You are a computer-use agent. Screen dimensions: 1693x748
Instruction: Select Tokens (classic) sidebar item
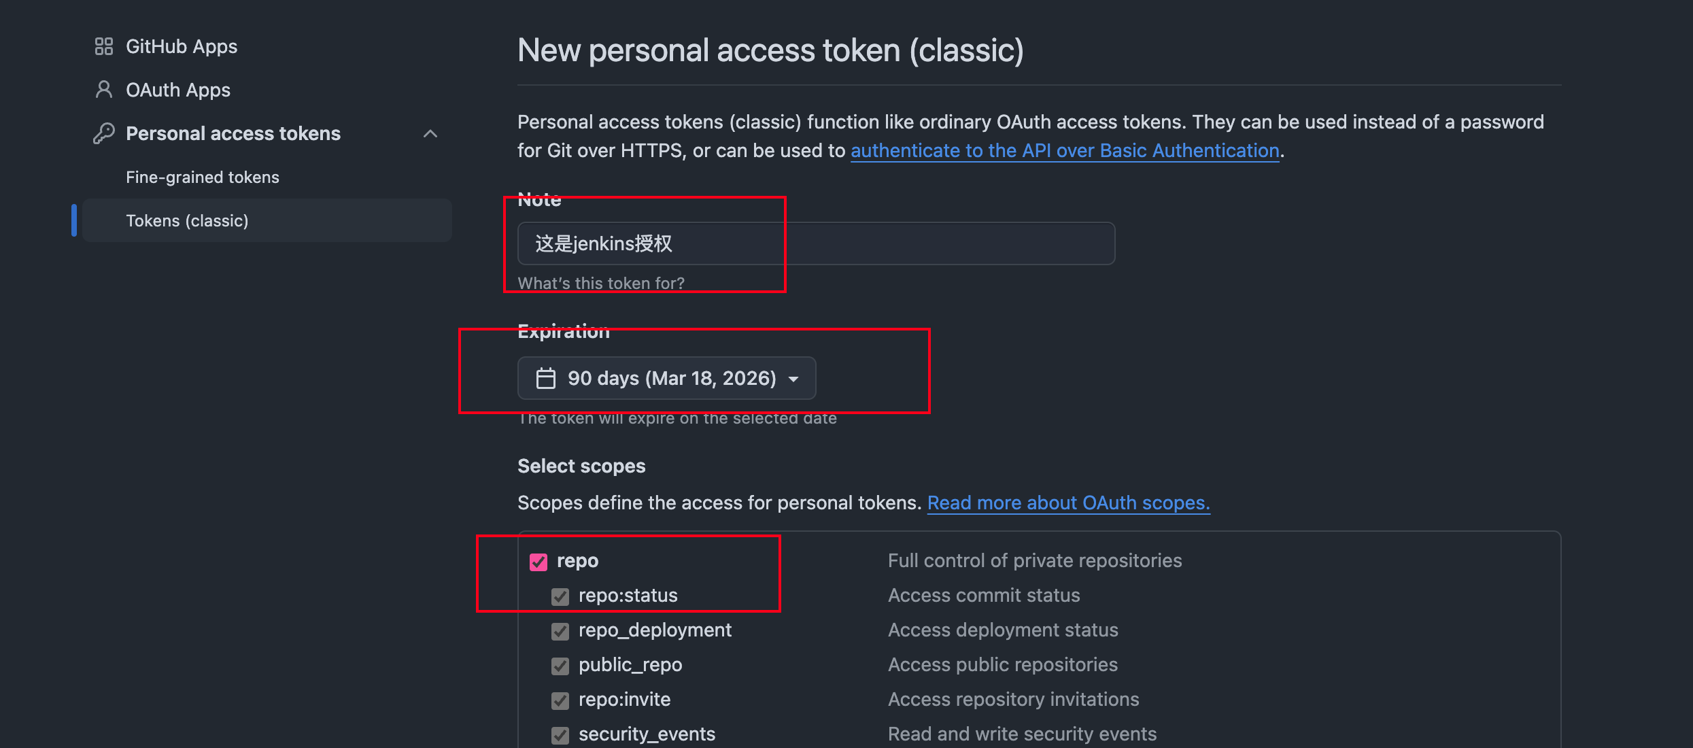[187, 220]
